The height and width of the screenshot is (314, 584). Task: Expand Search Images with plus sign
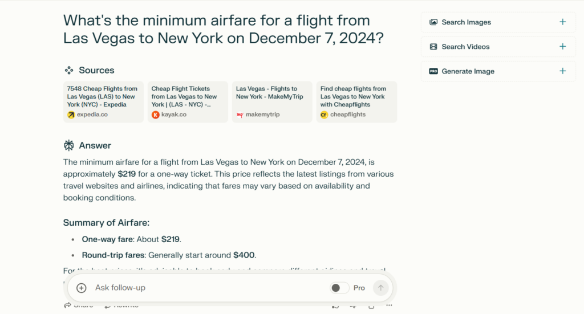click(x=562, y=22)
